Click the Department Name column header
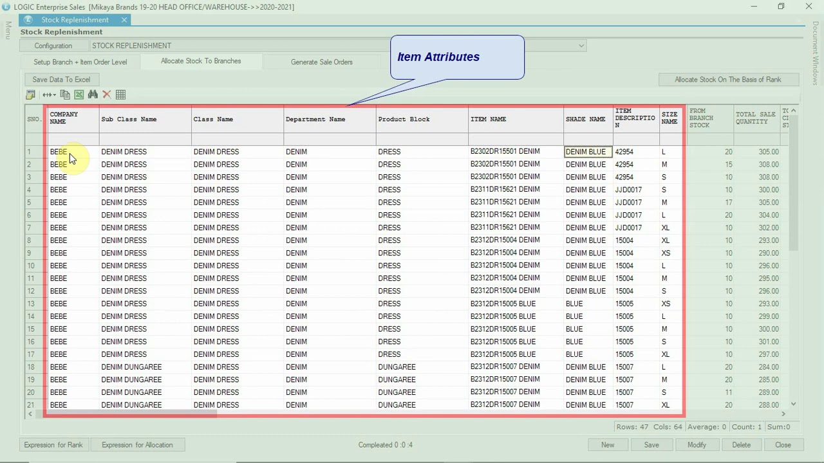This screenshot has height=463, width=824. pos(330,119)
